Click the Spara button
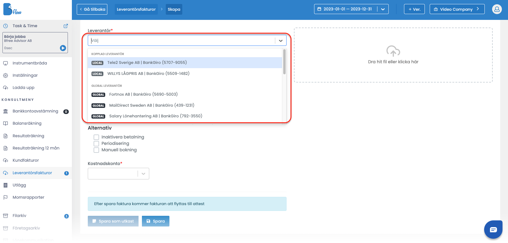508x243 pixels. tap(156, 221)
